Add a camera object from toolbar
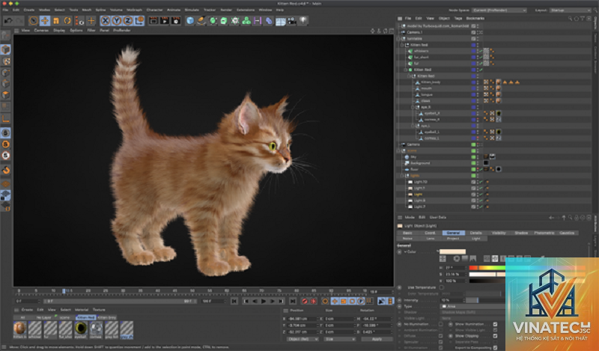Viewport: 599px width, 351px height. coord(292,21)
